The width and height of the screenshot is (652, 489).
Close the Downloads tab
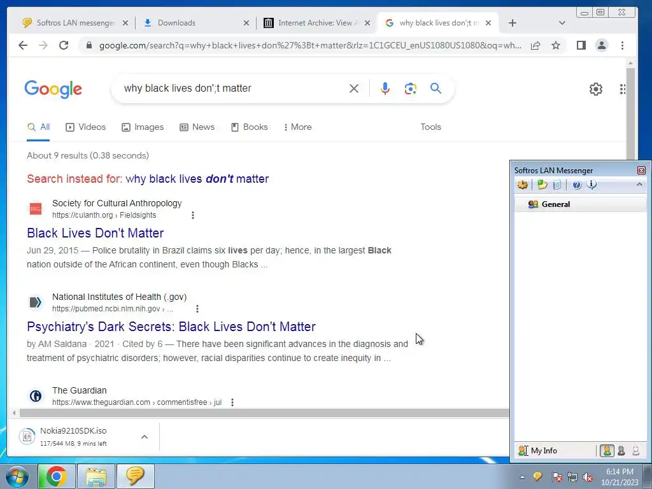click(246, 23)
